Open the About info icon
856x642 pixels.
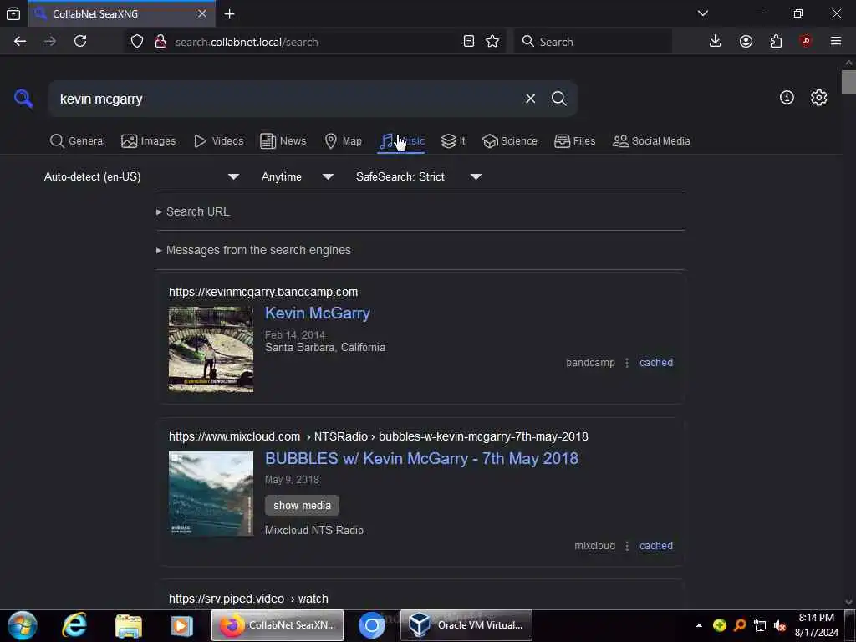787,98
